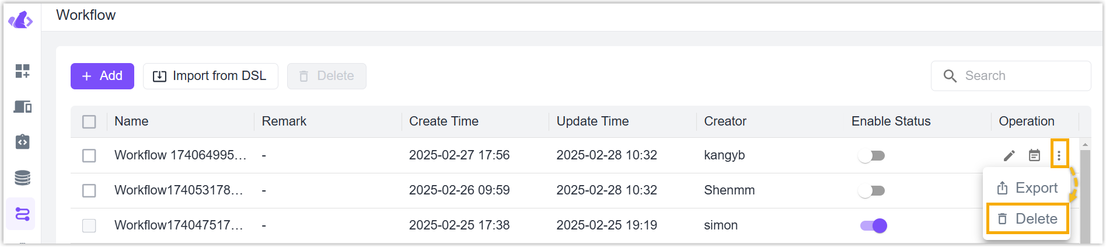Choose Export from the popup menu
This screenshot has height=247, width=1106.
tap(1027, 188)
